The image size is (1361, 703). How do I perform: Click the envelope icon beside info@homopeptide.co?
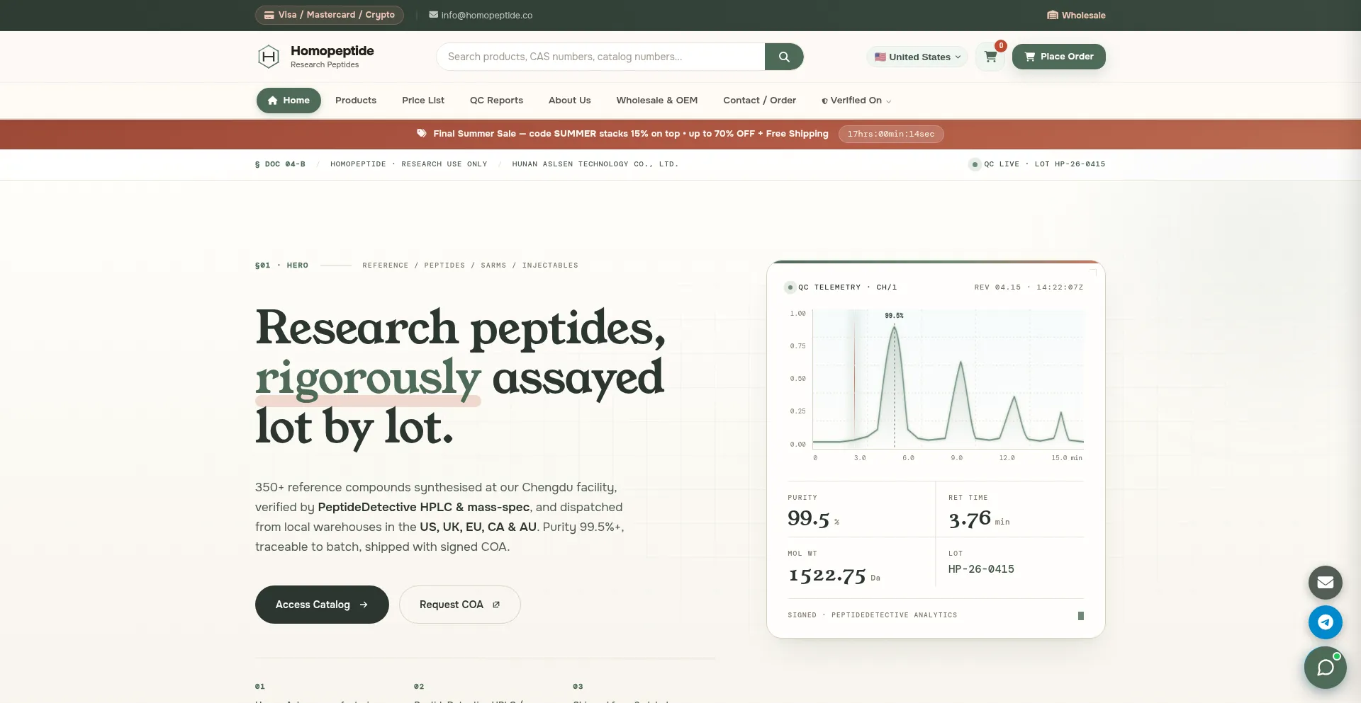click(x=433, y=15)
